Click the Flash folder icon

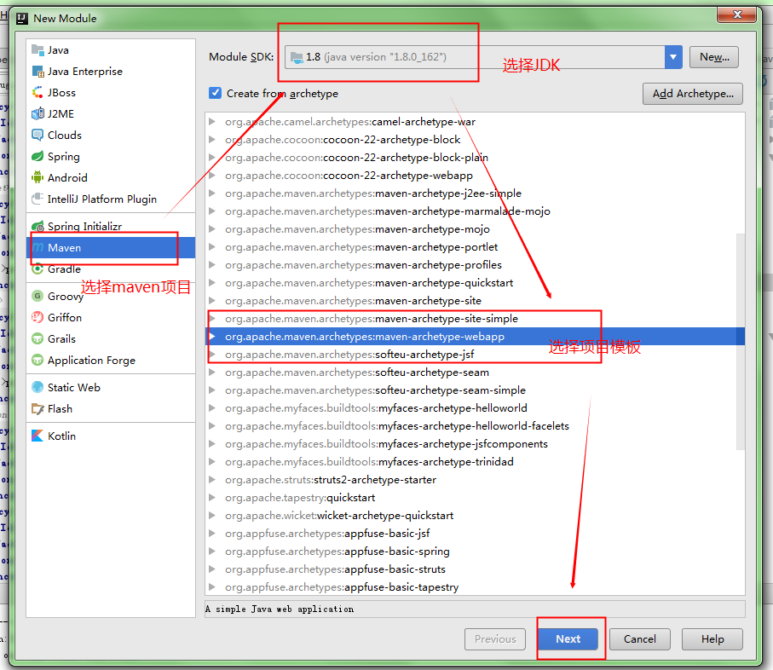[x=37, y=408]
